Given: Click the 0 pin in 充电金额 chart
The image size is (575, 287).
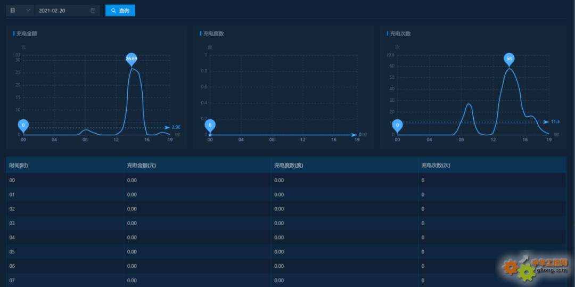Looking at the screenshot, I should (23, 125).
